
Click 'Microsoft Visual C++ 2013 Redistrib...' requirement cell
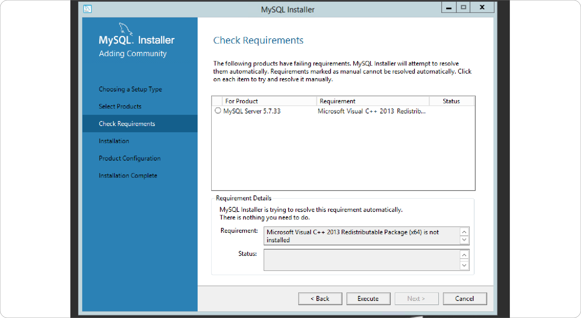tap(372, 111)
